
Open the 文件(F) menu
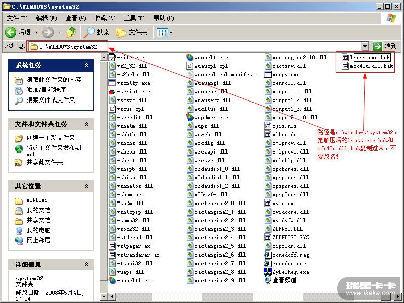pyautogui.click(x=17, y=18)
